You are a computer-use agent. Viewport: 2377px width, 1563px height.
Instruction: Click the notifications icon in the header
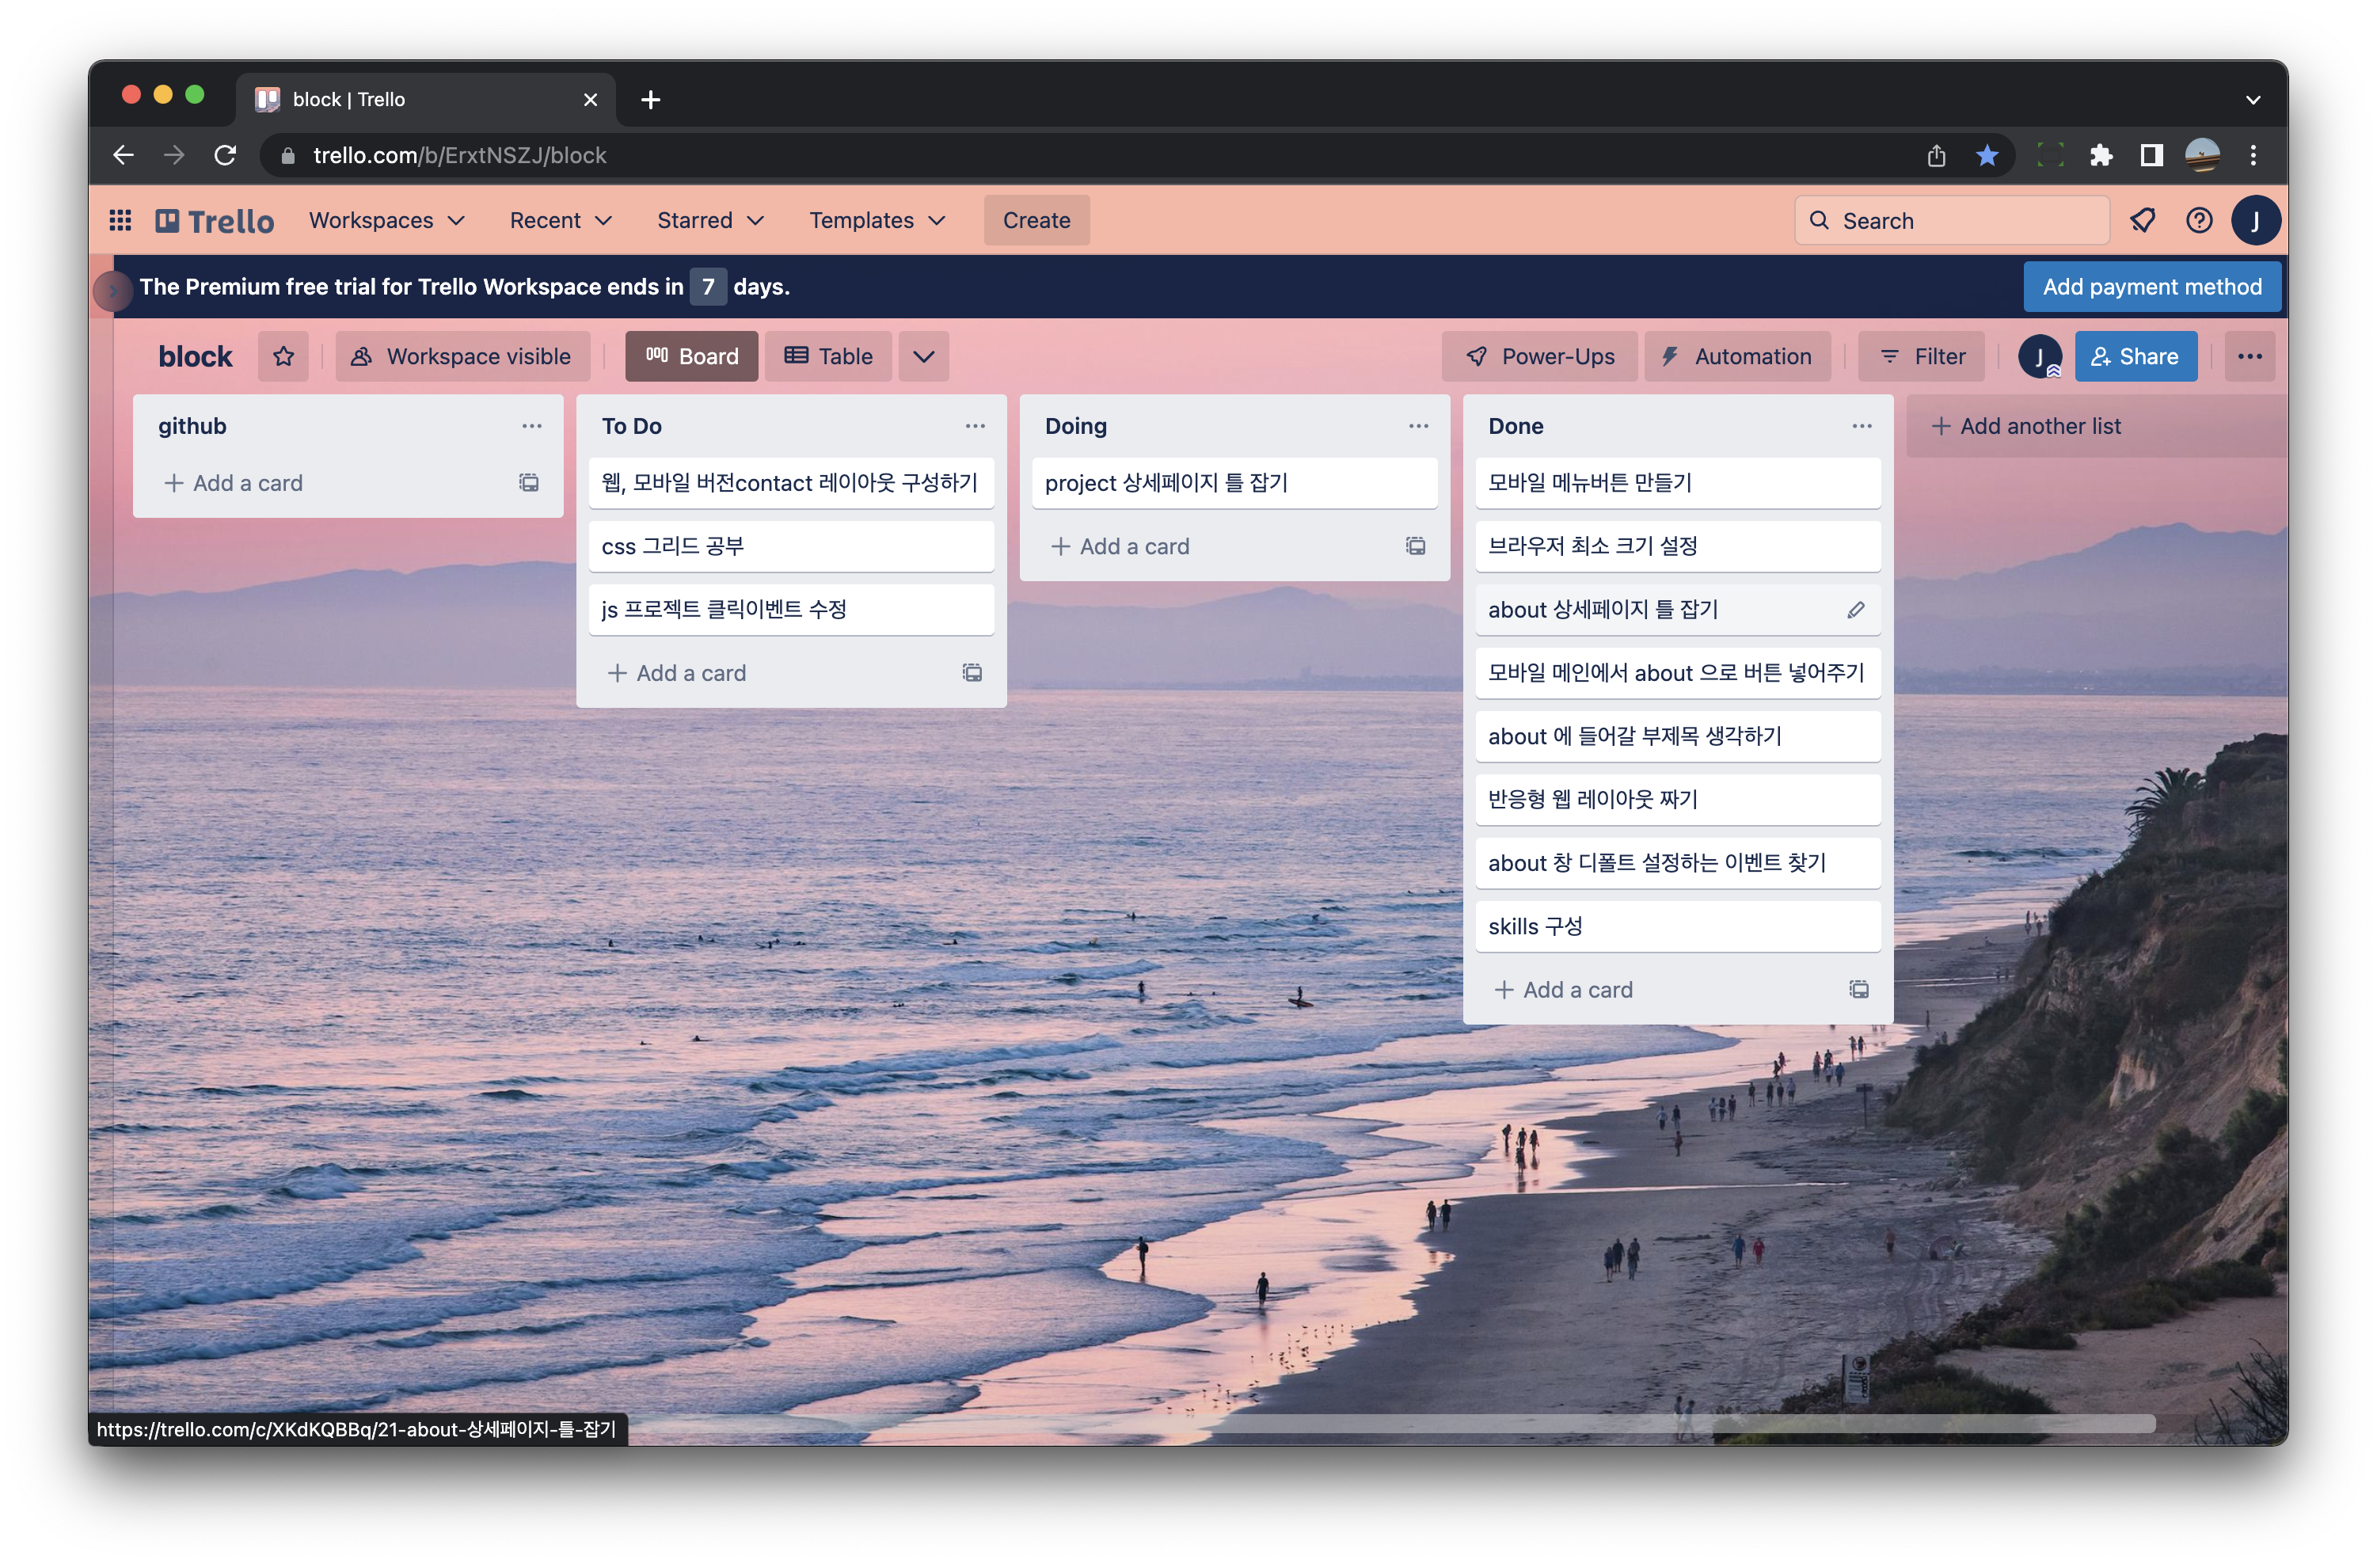tap(2143, 219)
